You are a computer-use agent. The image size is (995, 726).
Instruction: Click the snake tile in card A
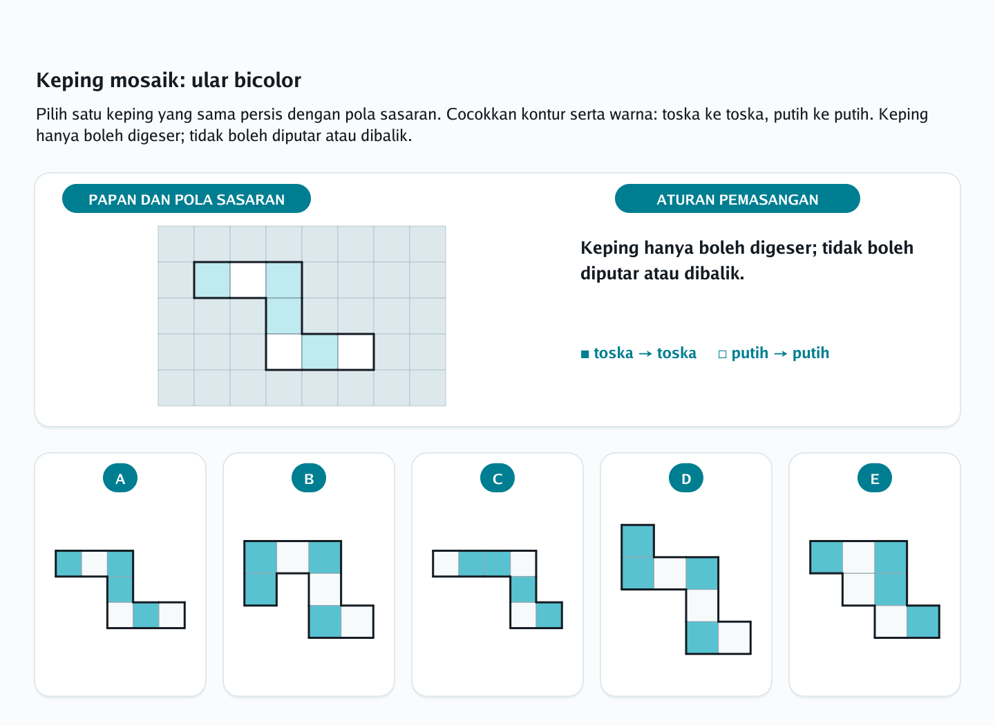(120, 589)
